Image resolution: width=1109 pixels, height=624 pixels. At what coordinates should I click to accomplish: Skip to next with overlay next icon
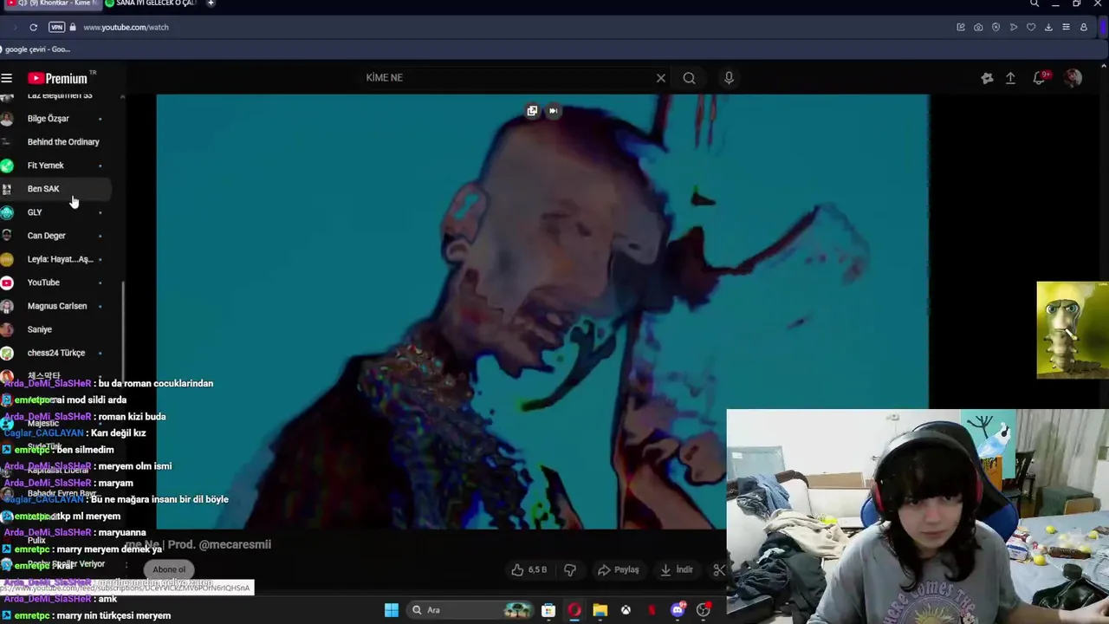coord(553,111)
